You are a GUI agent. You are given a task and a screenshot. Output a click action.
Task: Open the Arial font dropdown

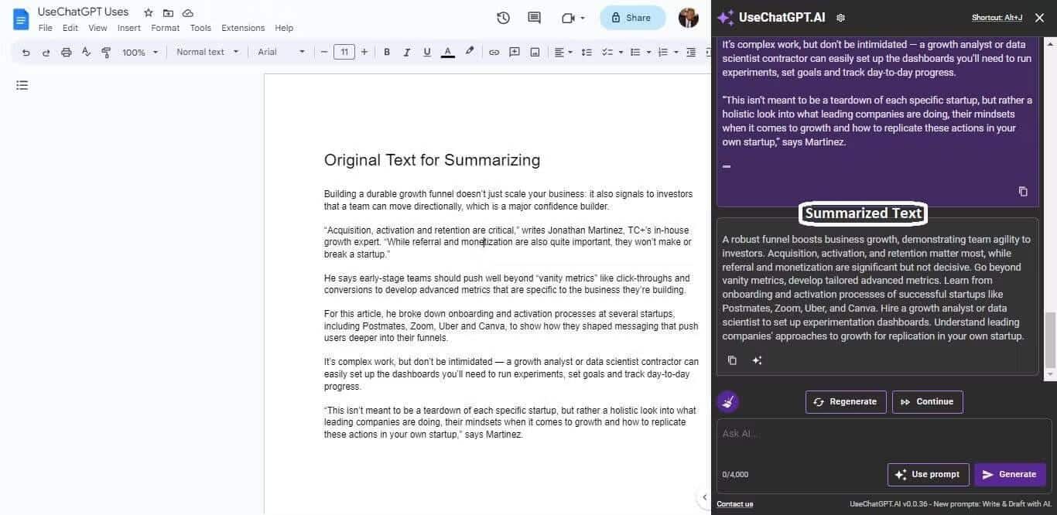click(282, 52)
